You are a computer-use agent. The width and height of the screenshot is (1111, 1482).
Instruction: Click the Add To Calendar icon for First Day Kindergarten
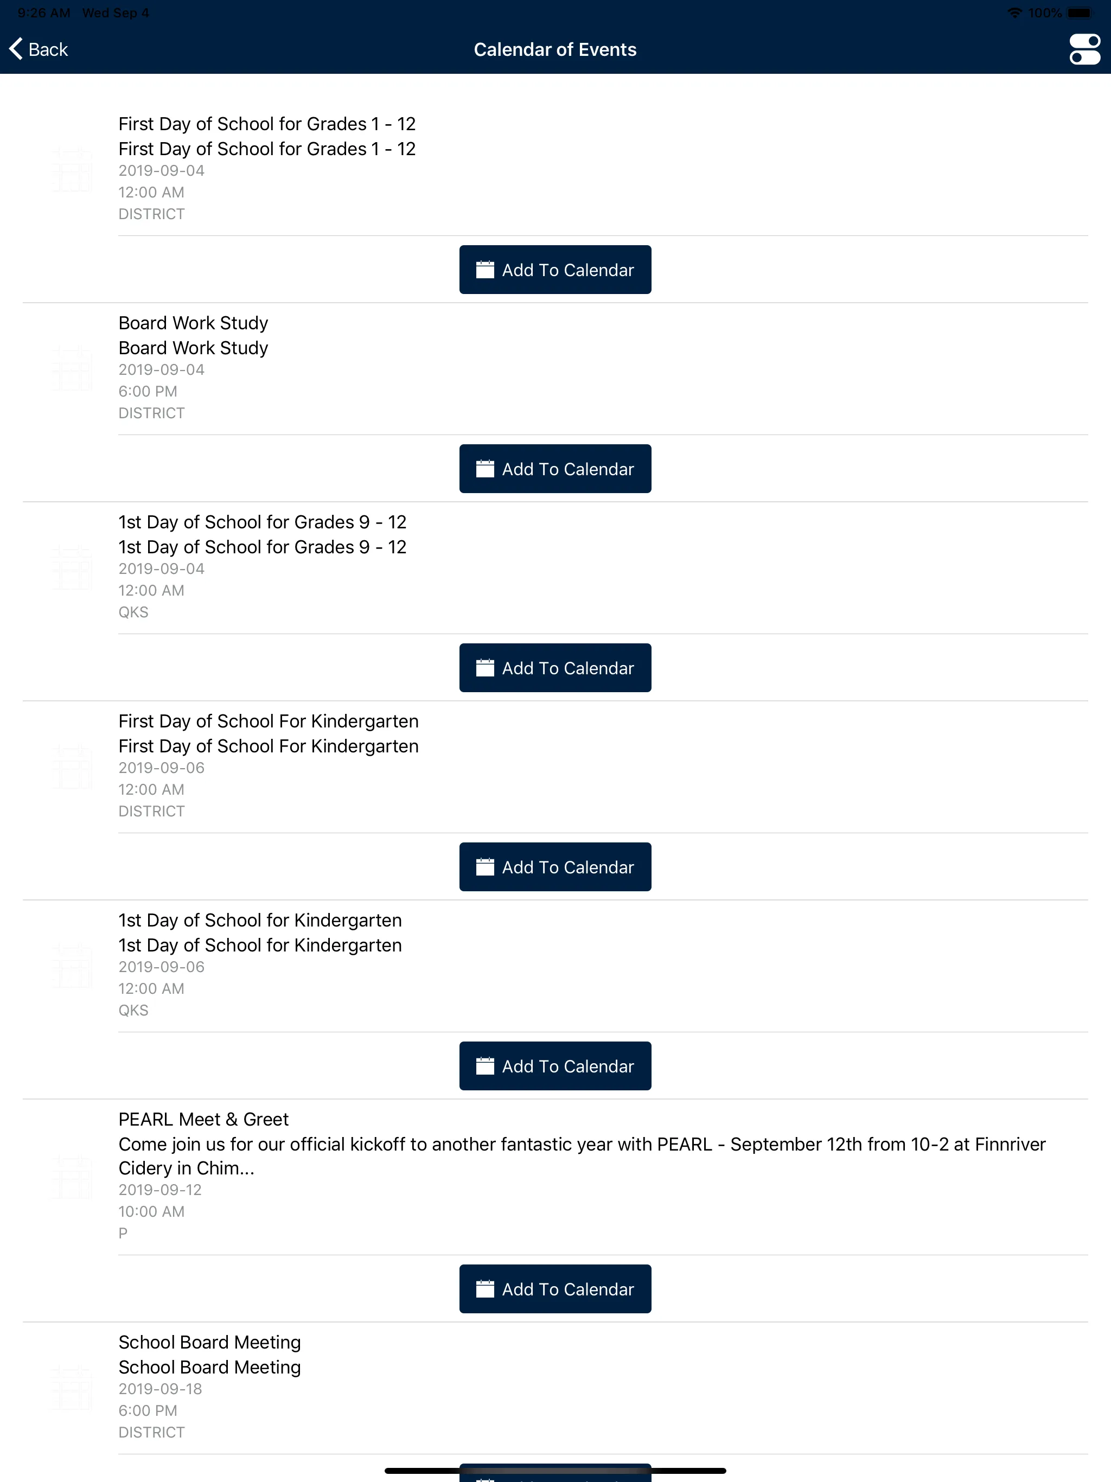click(483, 866)
